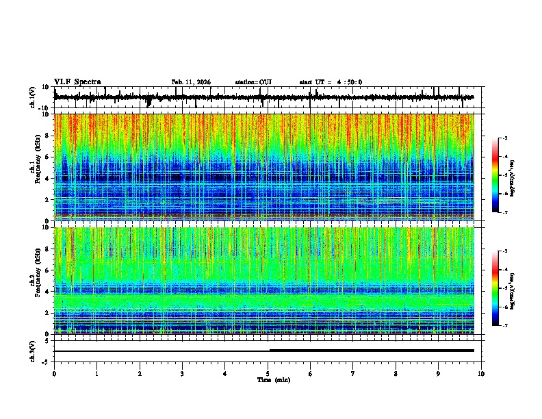Screen dimensions: 542x419
Task: Click the "6" kHz tick on ch.2 frequency axis
Action: 47,270
